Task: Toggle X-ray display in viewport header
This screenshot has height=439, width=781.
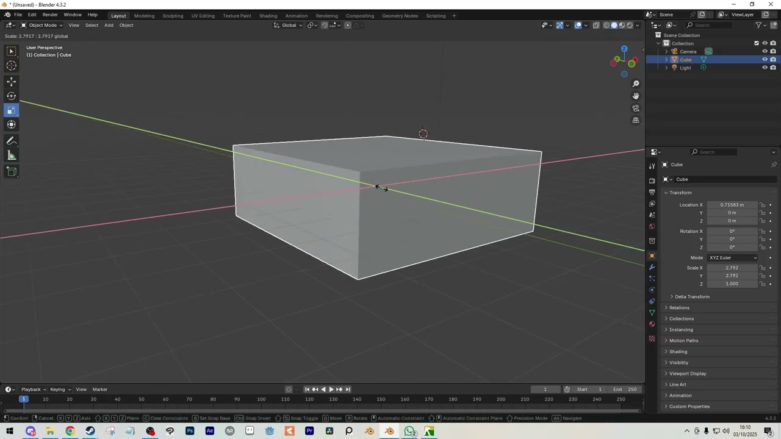Action: 596,25
